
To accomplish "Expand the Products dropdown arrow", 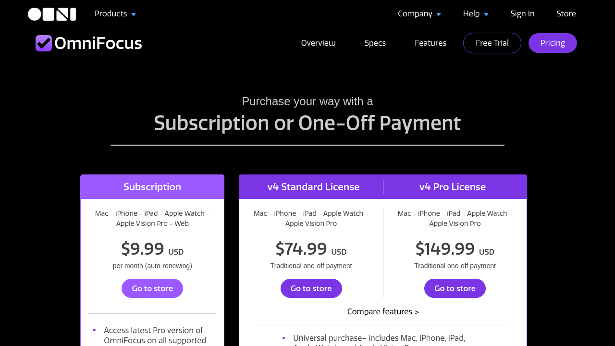I will [x=134, y=14].
